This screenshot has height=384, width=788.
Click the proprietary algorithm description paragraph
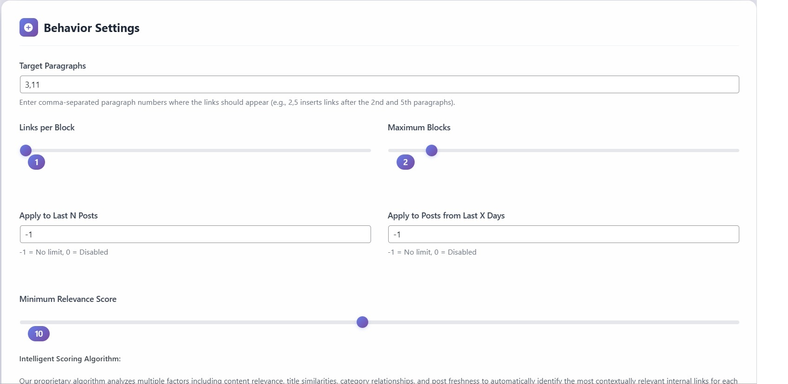[x=378, y=380]
